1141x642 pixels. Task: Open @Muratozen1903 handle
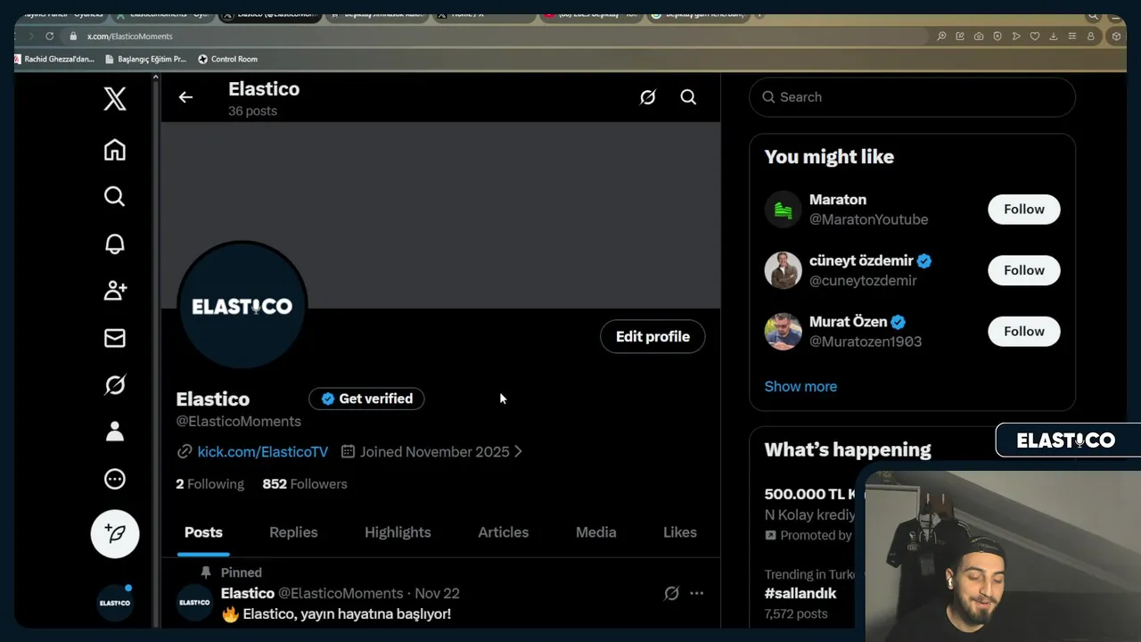[866, 342]
